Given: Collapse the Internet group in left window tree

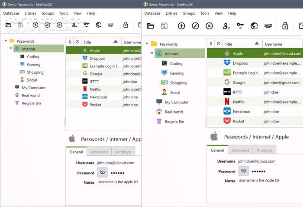Looking at the screenshot, I should pyautogui.click(x=11, y=49).
